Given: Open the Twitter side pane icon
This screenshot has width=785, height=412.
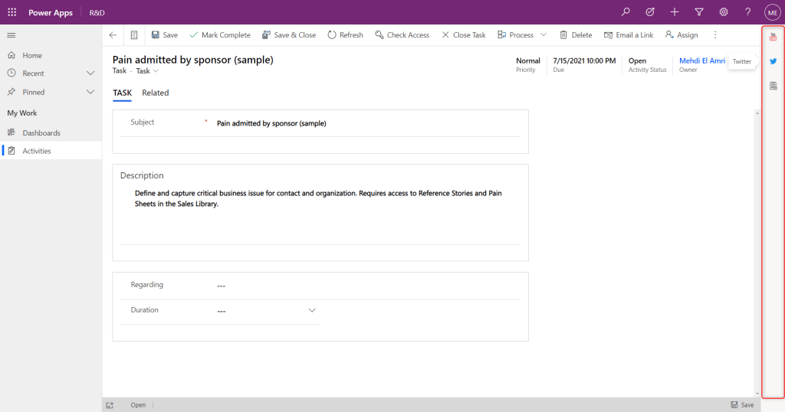Looking at the screenshot, I should click(773, 61).
